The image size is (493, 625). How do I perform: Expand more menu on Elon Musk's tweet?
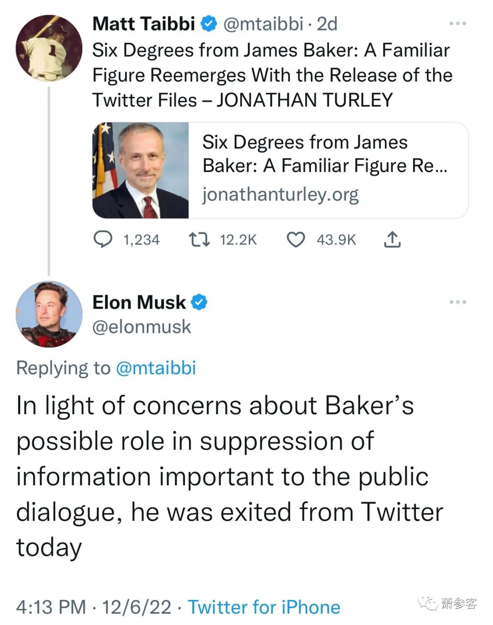coord(457,302)
